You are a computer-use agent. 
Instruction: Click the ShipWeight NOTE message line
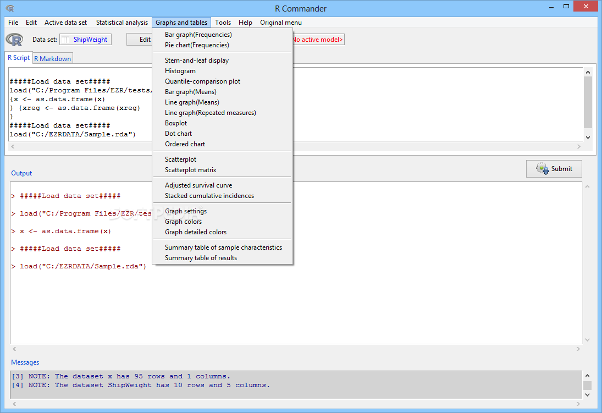[x=141, y=385]
